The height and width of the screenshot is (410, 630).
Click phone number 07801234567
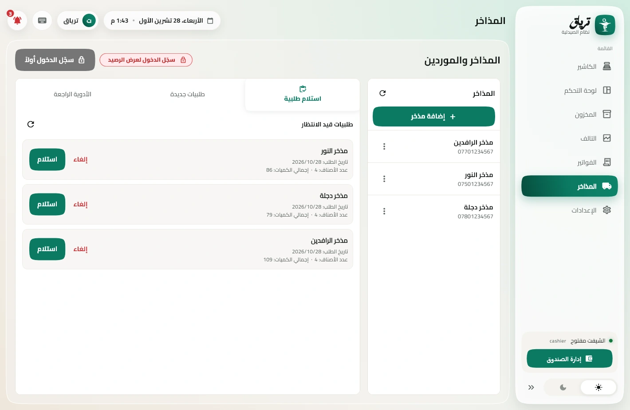tap(475, 217)
